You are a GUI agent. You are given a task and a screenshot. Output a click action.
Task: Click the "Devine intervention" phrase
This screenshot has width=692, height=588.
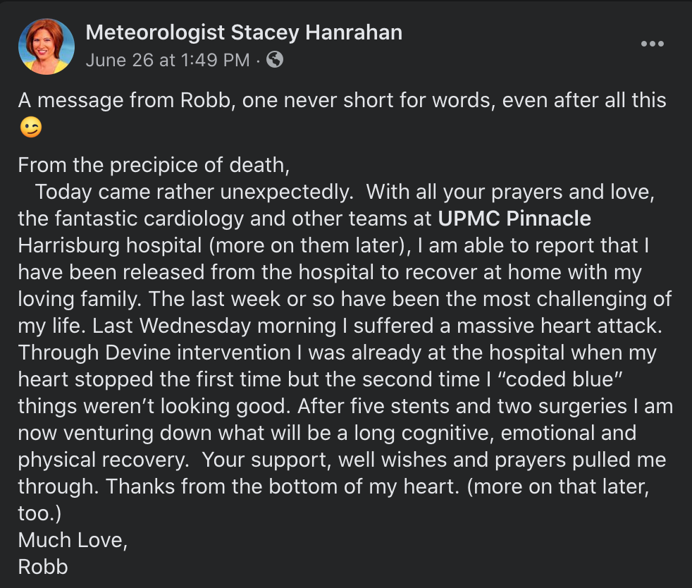coord(198,353)
